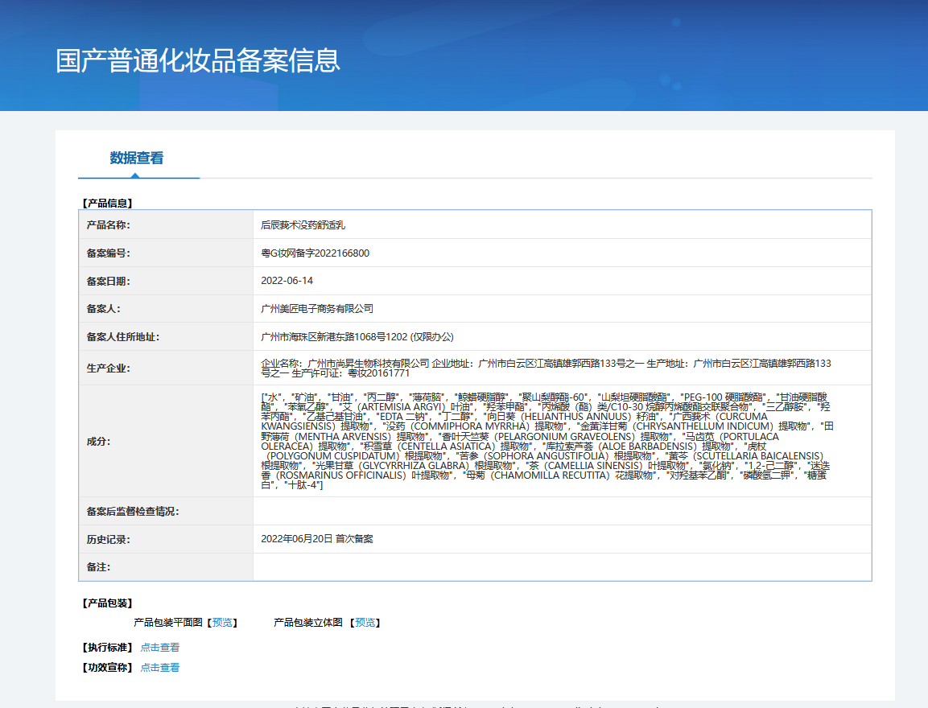Select product name value 后辰莪术没药舒适乳

click(303, 225)
